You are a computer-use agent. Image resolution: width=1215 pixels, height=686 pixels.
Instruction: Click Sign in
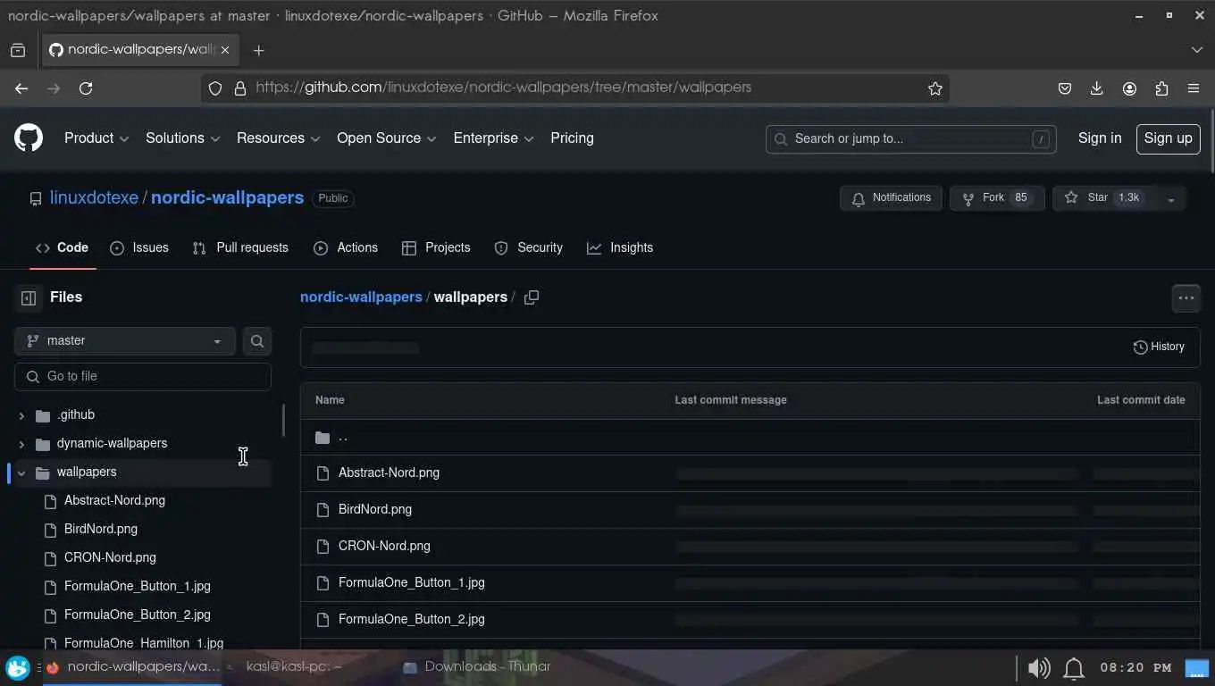click(x=1100, y=138)
